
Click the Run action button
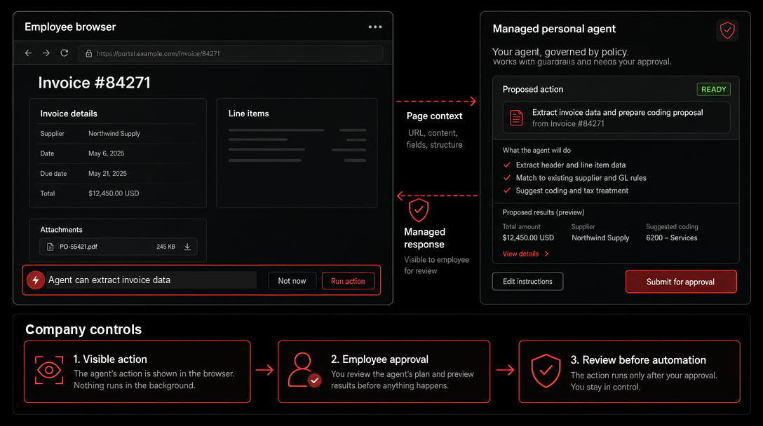point(348,281)
